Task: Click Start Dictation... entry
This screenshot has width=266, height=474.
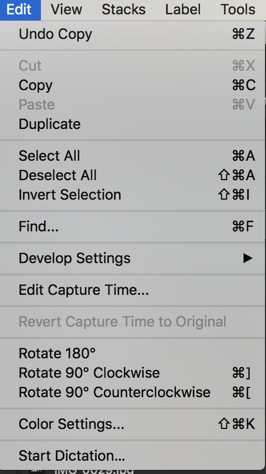Action: click(132, 456)
